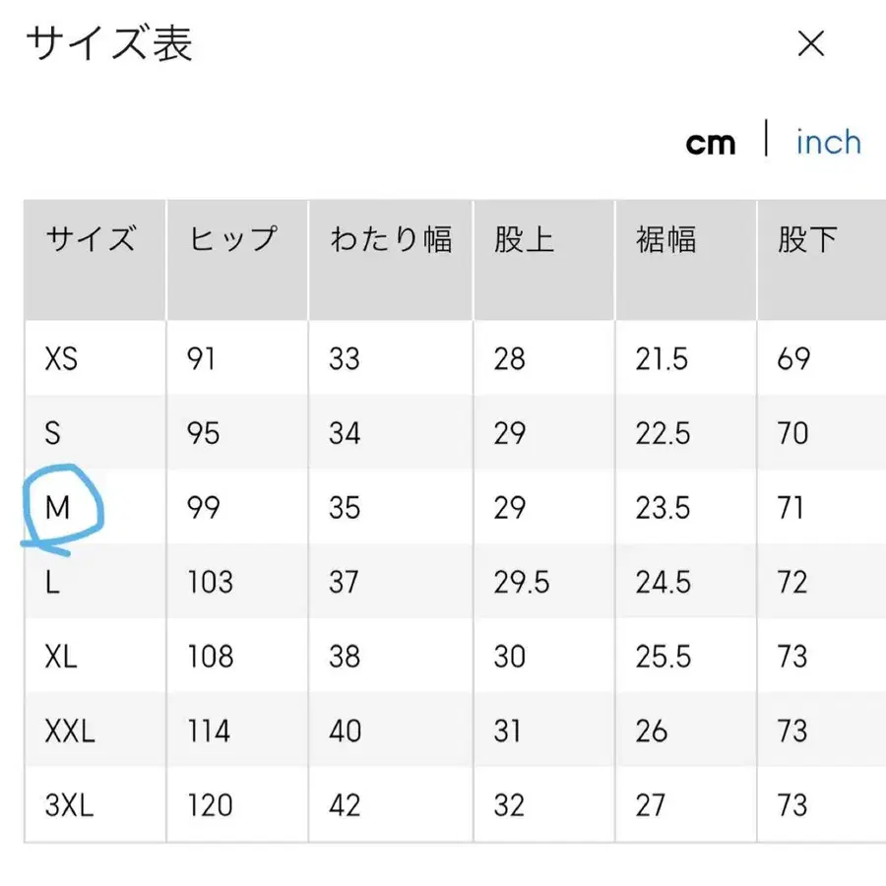Select the XS size row
Image resolution: width=886 pixels, height=886 pixels.
pos(62,358)
